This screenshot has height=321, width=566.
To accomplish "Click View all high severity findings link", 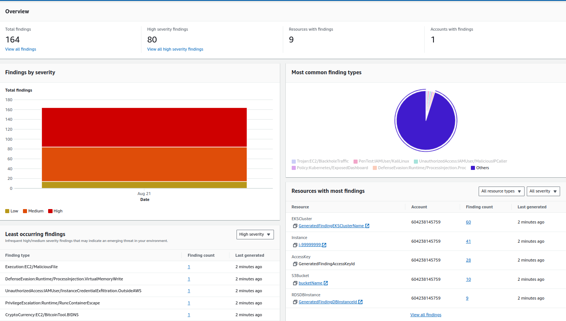I will click(x=175, y=49).
